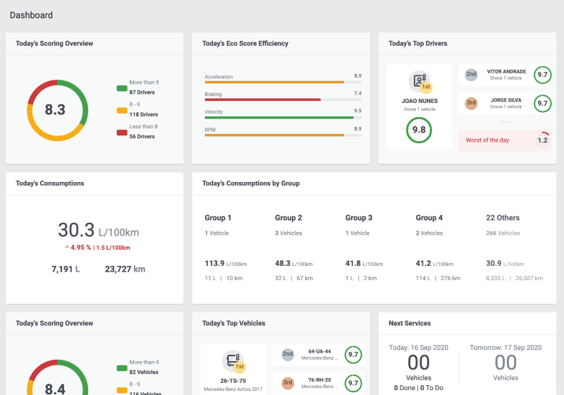Image resolution: width=564 pixels, height=395 pixels.
Task: Click Joao Nunes 9.8 score circle
Action: coord(419,130)
